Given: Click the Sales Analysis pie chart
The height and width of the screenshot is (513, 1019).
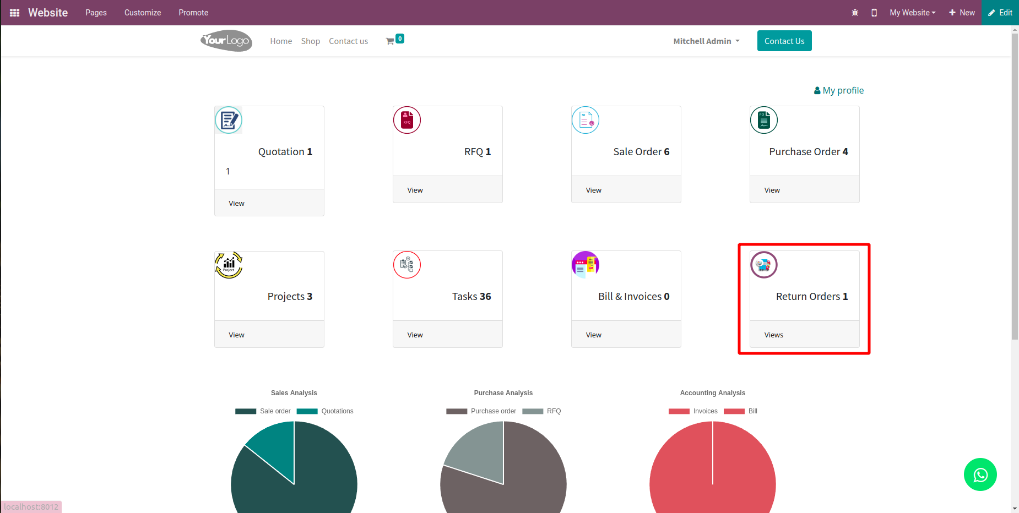Looking at the screenshot, I should (x=294, y=467).
